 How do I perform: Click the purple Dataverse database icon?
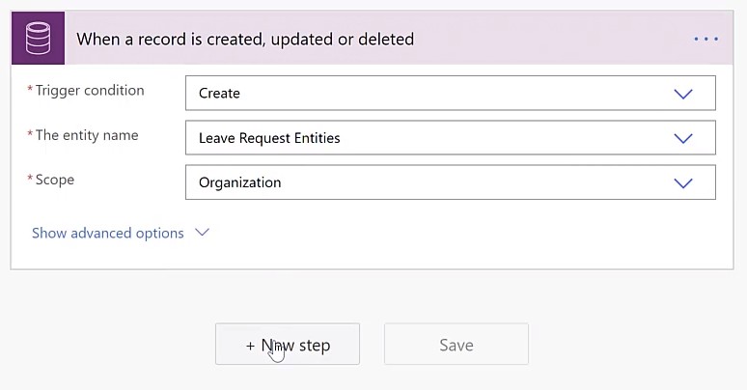38,39
